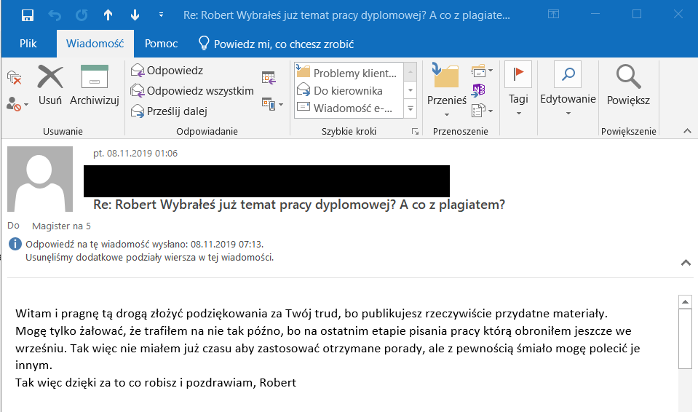Click the 'Powiedz mi, co chcesz zrobić' field
This screenshot has width=698, height=412.
(x=283, y=44)
